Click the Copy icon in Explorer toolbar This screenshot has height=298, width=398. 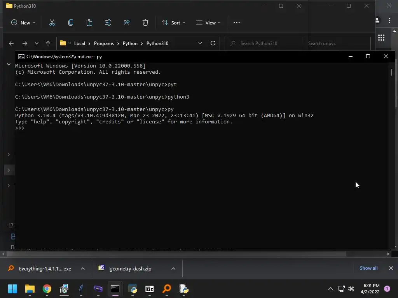click(x=71, y=23)
